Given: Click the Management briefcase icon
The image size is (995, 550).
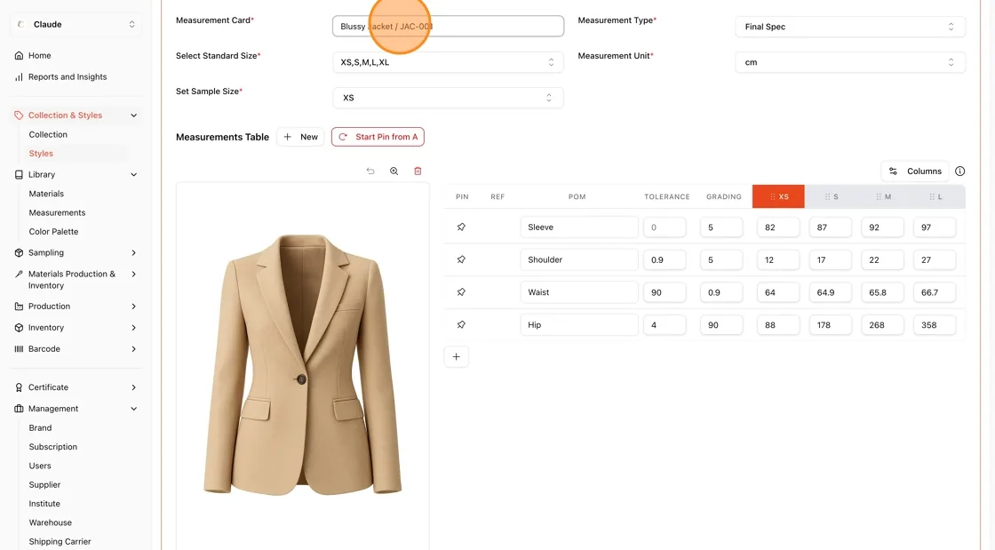Looking at the screenshot, I should pos(19,410).
